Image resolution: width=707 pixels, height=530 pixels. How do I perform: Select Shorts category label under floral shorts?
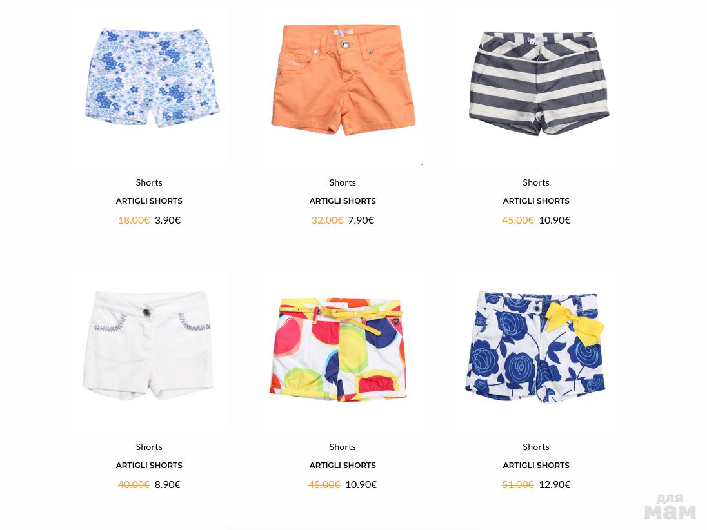pos(149,182)
